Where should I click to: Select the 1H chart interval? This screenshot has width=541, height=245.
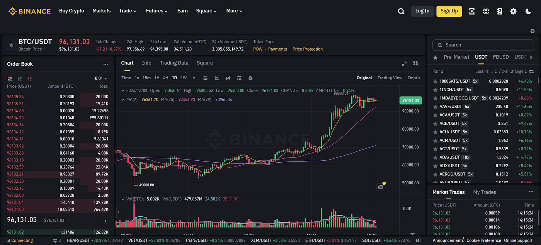157,78
